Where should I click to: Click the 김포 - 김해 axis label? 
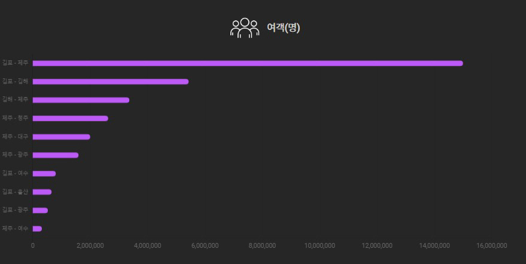15,81
